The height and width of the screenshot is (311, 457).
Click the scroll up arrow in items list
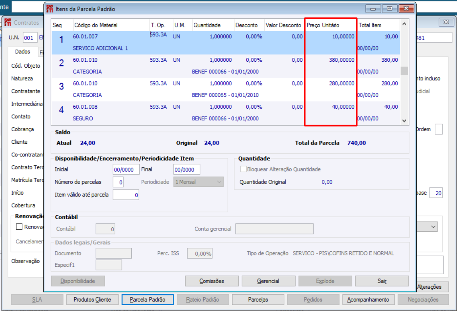tap(404, 24)
